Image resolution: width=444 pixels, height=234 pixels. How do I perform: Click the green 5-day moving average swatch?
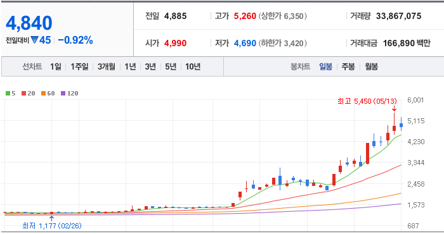(8, 94)
